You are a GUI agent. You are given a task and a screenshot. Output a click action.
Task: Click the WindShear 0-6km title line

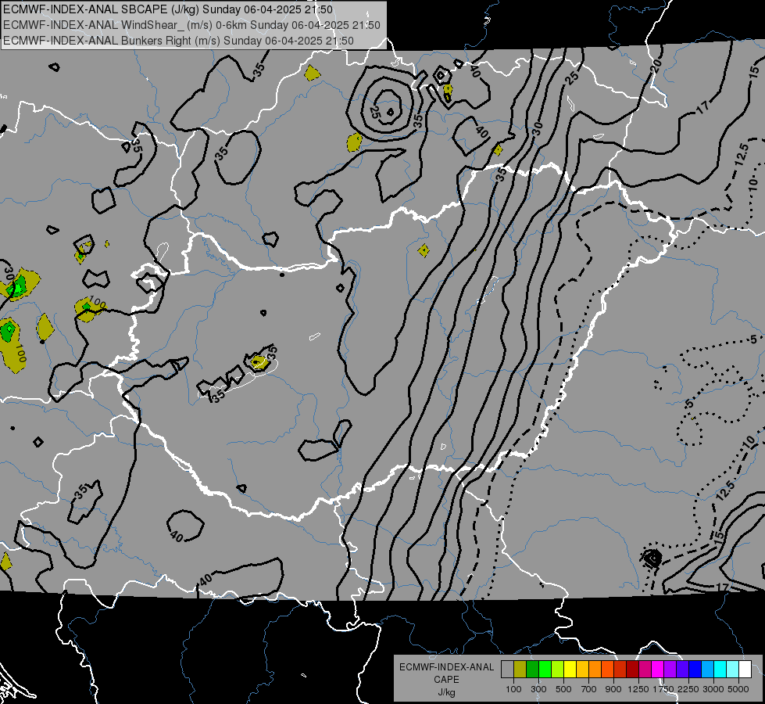191,25
